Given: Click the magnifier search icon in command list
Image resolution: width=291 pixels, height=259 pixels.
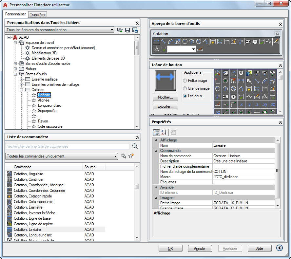Looking at the screenshot, I should tap(135, 146).
